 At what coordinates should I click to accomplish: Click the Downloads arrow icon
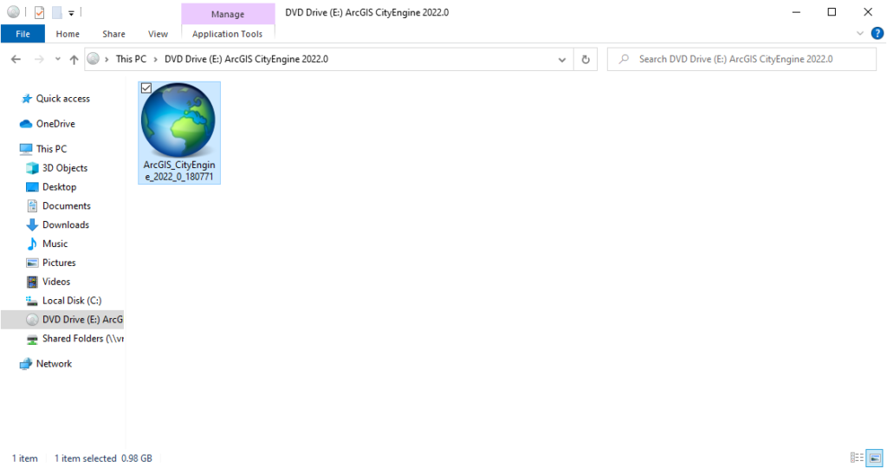point(32,224)
